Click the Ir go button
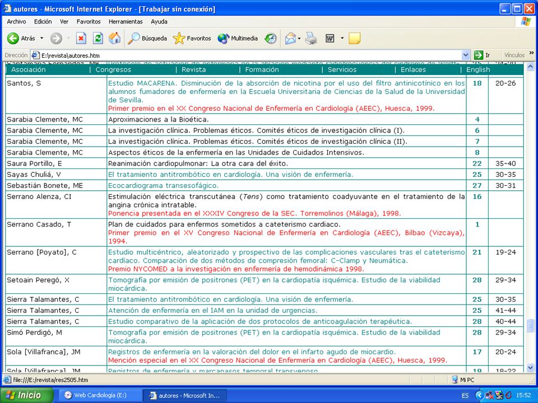The width and height of the screenshot is (538, 403). [x=482, y=55]
